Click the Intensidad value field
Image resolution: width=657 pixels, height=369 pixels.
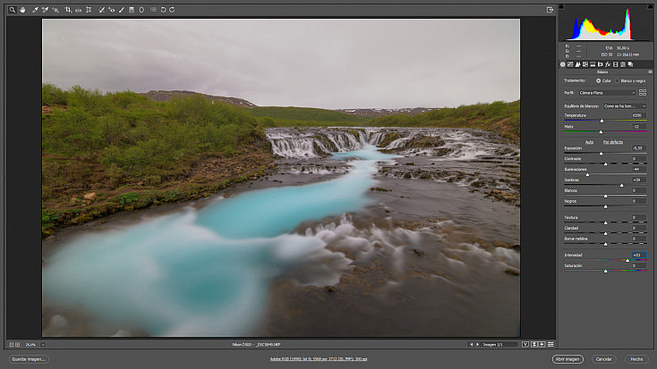click(638, 255)
